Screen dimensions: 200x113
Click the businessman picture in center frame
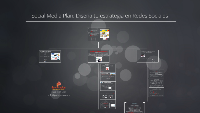[99, 60]
